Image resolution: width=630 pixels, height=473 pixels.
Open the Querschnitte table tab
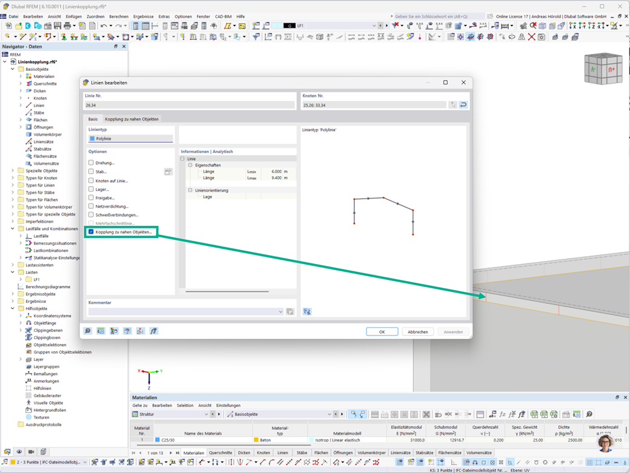click(220, 452)
